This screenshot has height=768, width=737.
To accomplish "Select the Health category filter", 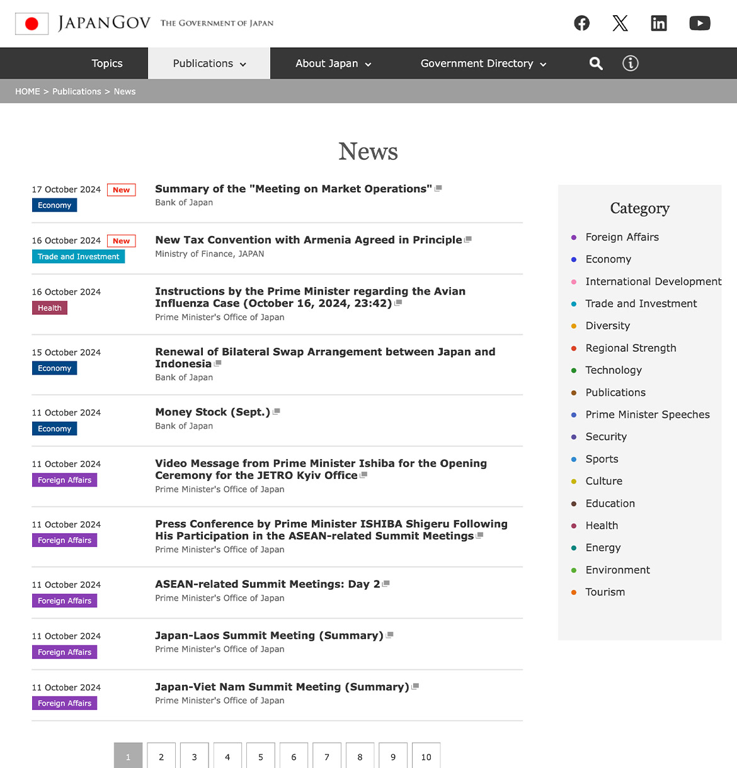I will 602,525.
